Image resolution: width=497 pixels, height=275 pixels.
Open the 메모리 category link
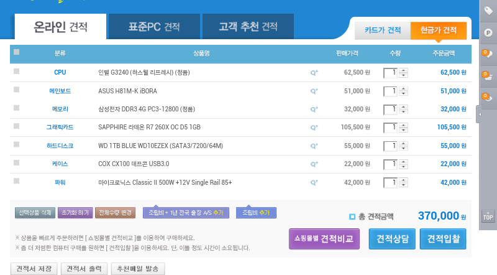pyautogui.click(x=60, y=110)
